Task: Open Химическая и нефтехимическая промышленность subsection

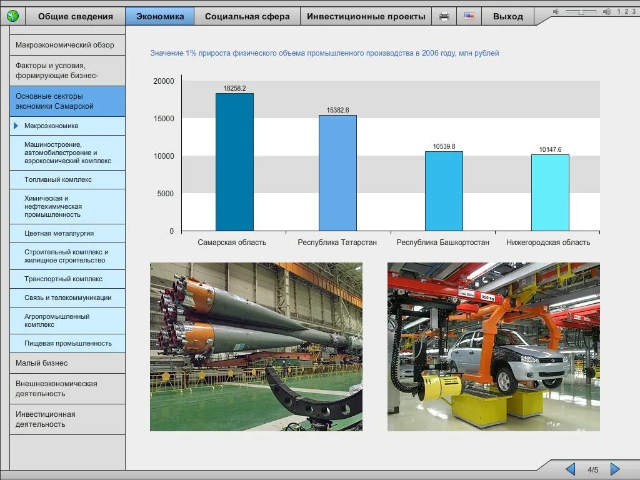Action: [67, 206]
